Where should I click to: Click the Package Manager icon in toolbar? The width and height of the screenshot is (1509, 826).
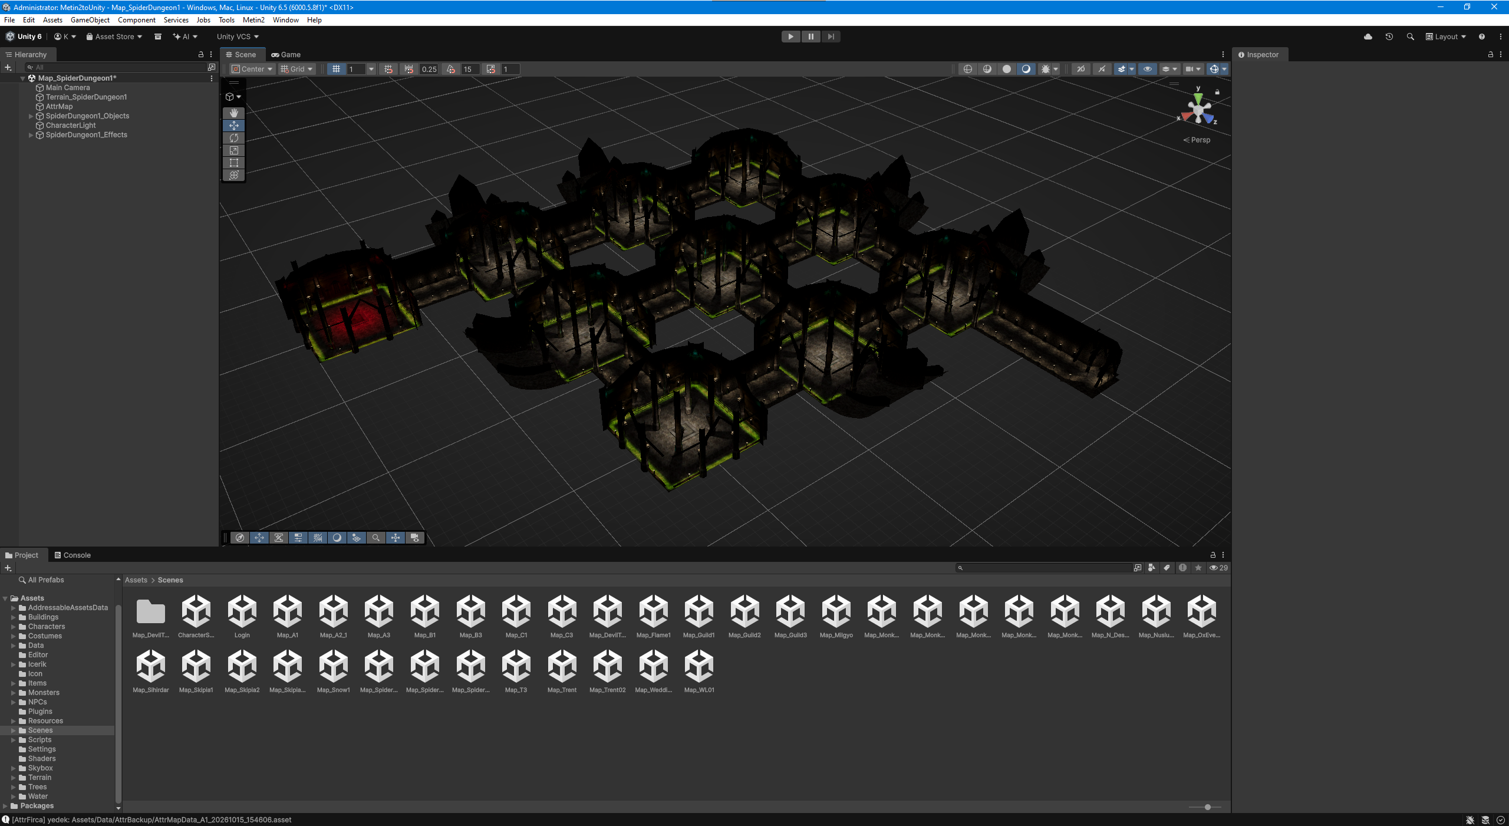[x=158, y=37]
